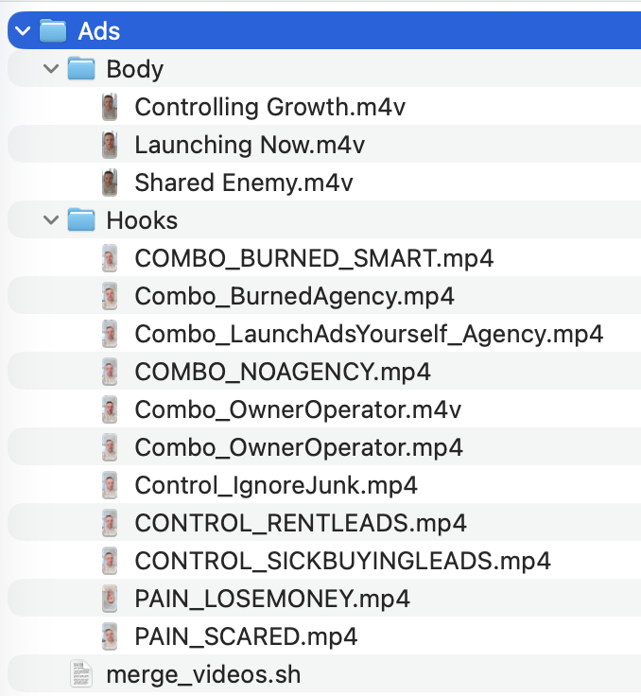Select the file name Combo_OwnerOperator.m4v
This screenshot has height=696, width=641.
[298, 409]
